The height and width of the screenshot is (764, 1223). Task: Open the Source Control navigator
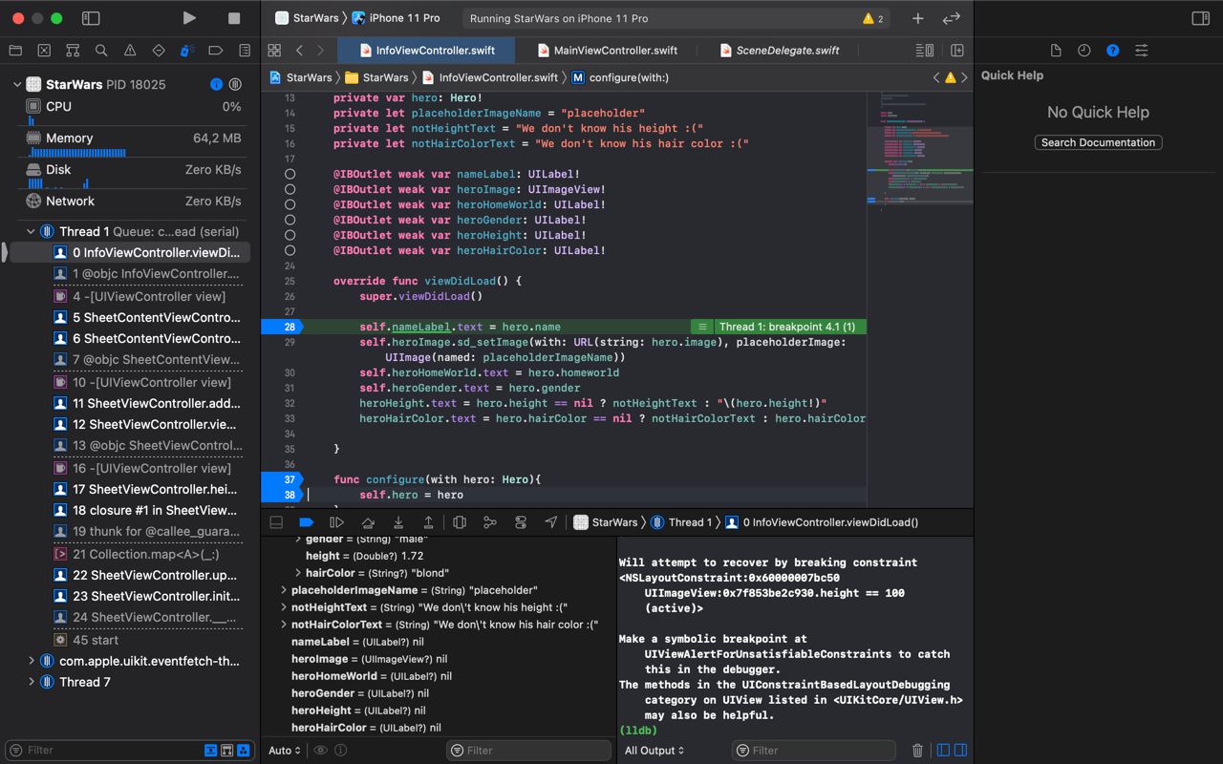[x=44, y=51]
